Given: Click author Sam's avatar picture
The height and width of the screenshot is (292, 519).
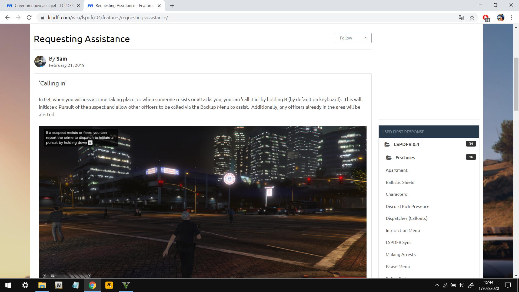Looking at the screenshot, I should [x=40, y=62].
